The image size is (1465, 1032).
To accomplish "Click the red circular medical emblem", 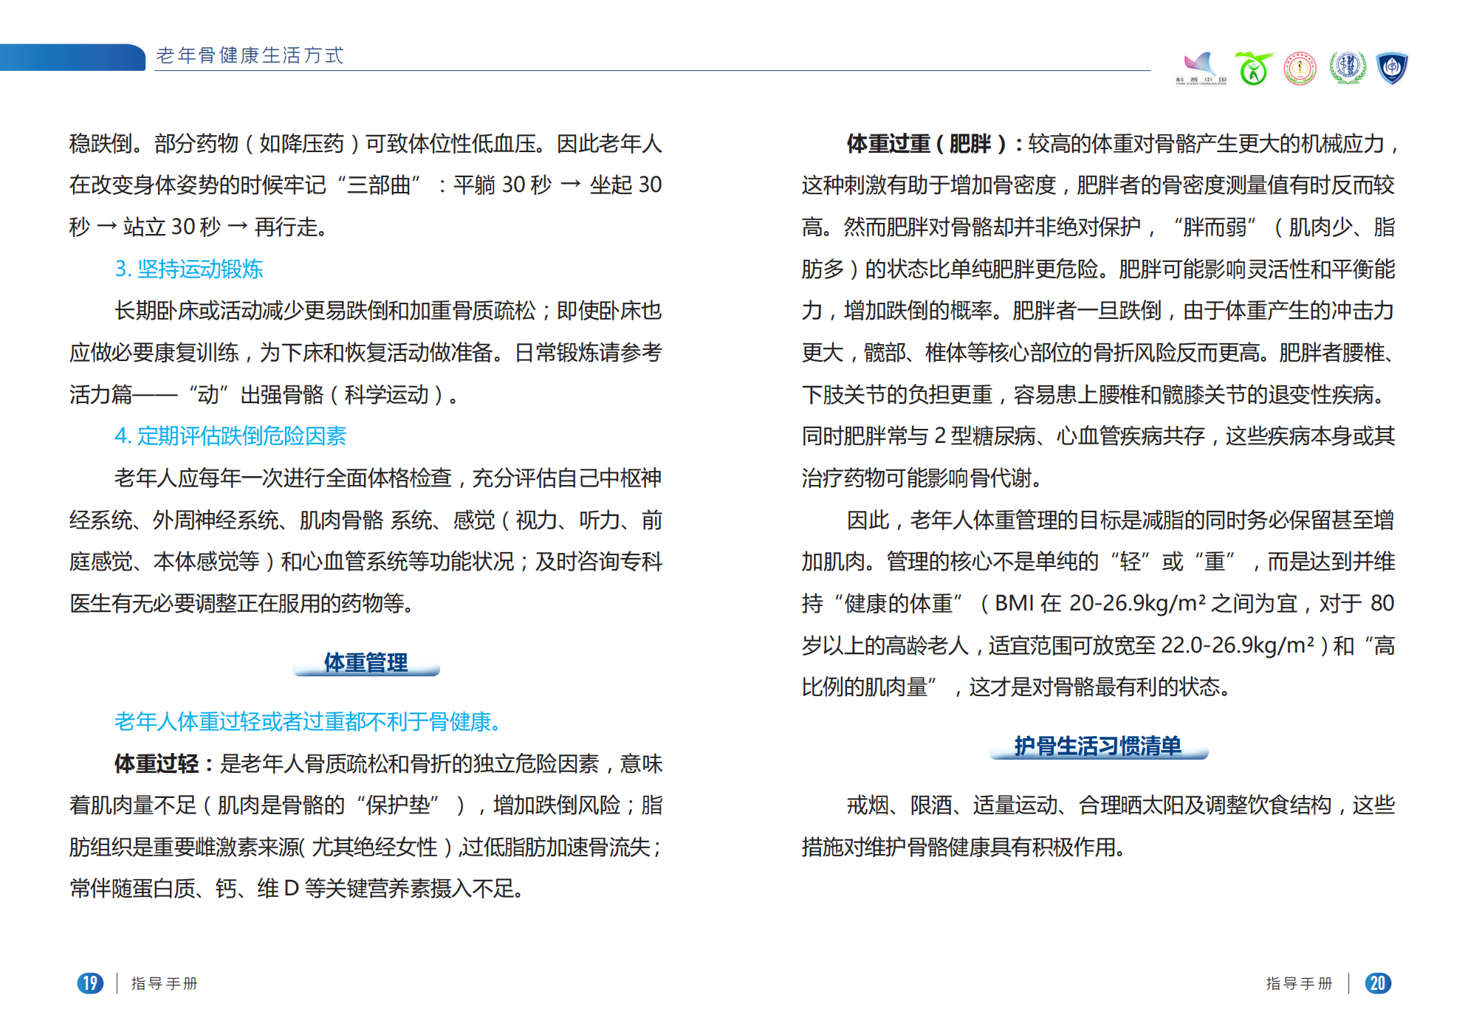I will point(1300,69).
